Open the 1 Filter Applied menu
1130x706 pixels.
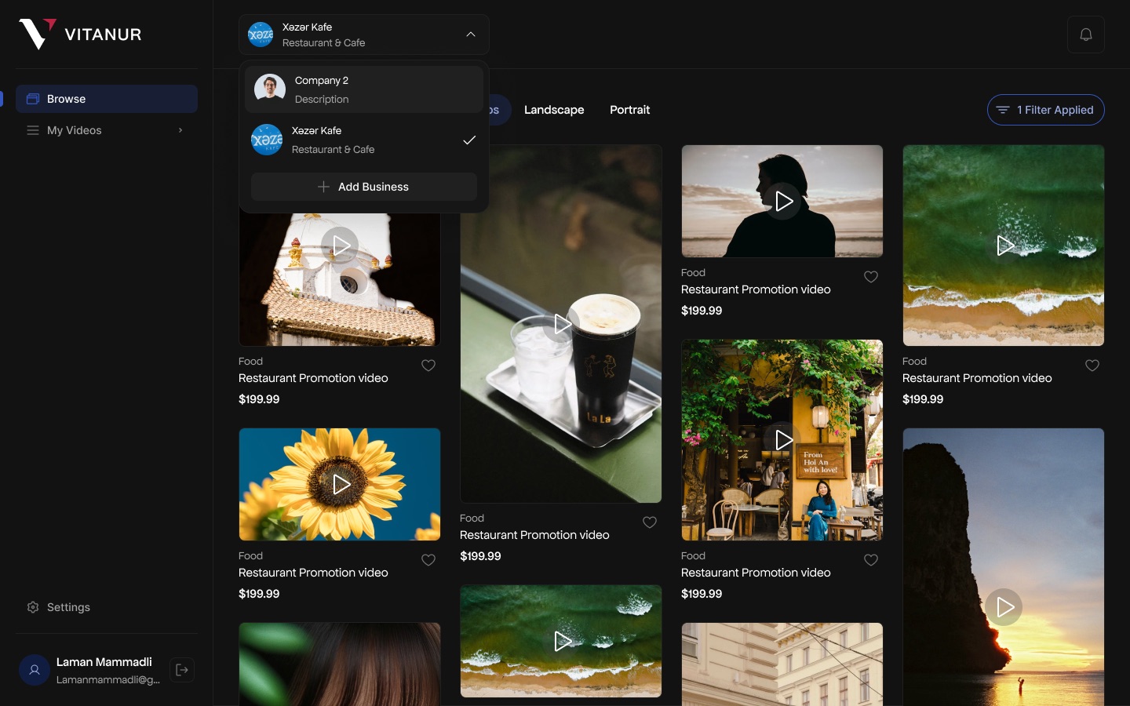[x=1046, y=110]
